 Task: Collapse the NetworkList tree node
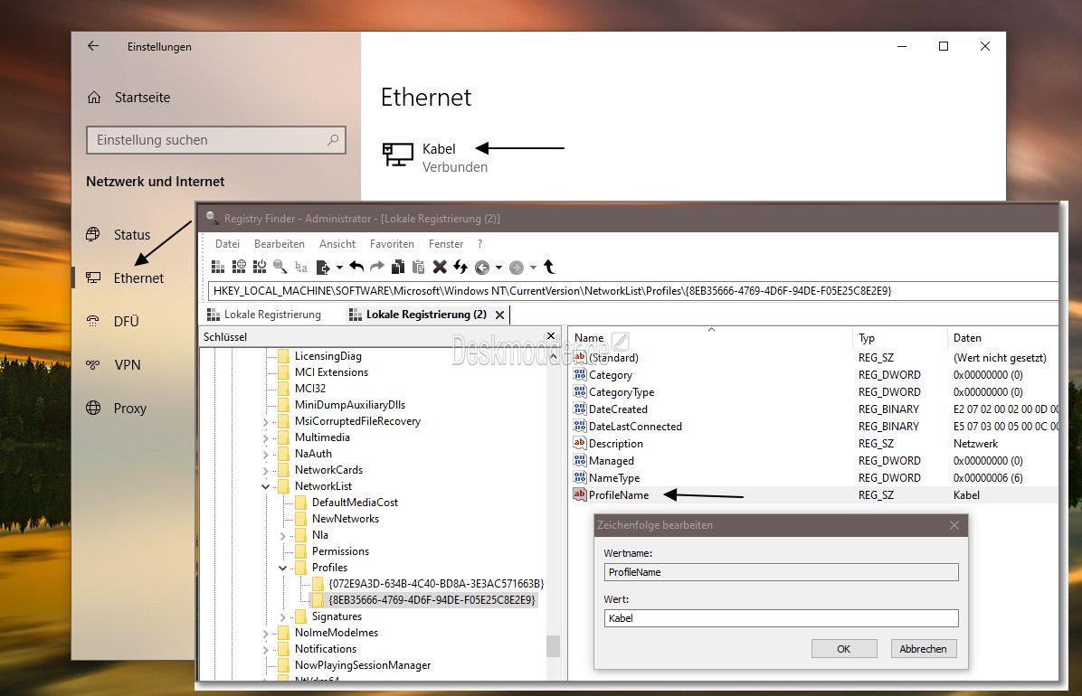click(266, 486)
